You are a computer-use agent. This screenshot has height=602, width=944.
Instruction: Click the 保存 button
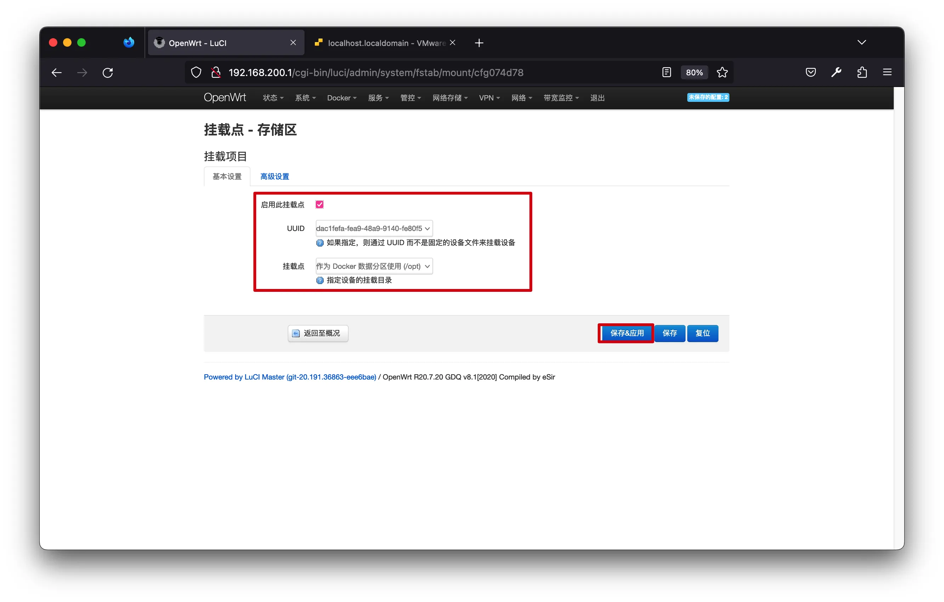tap(670, 333)
